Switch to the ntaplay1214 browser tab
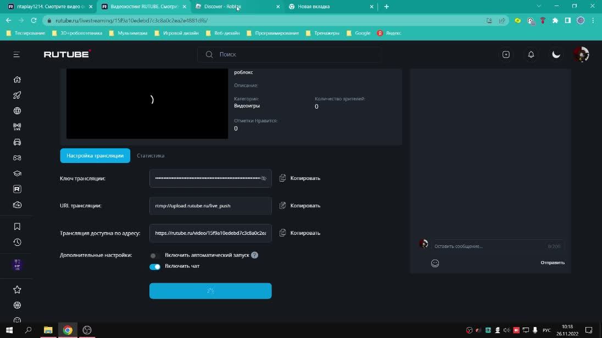602x338 pixels. (x=50, y=7)
